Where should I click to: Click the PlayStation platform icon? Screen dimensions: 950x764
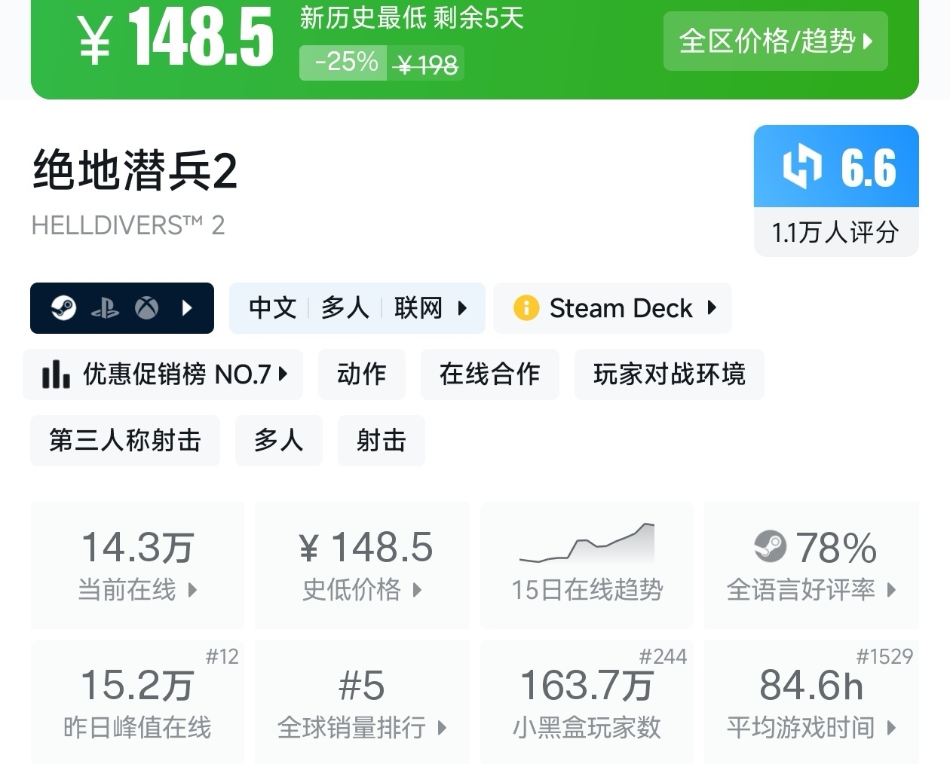(x=105, y=308)
